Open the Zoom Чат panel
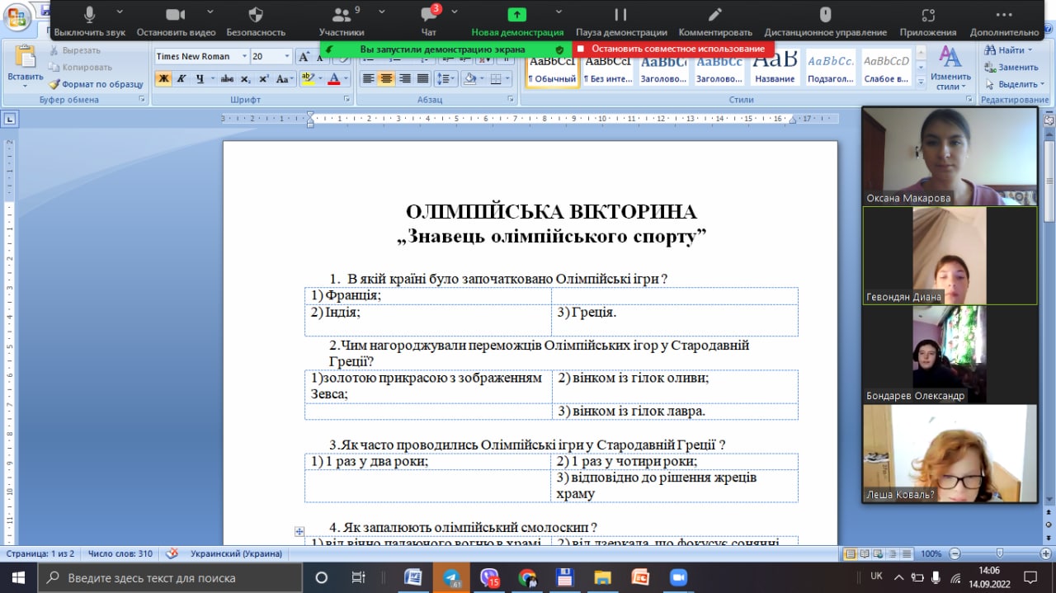 [428, 21]
